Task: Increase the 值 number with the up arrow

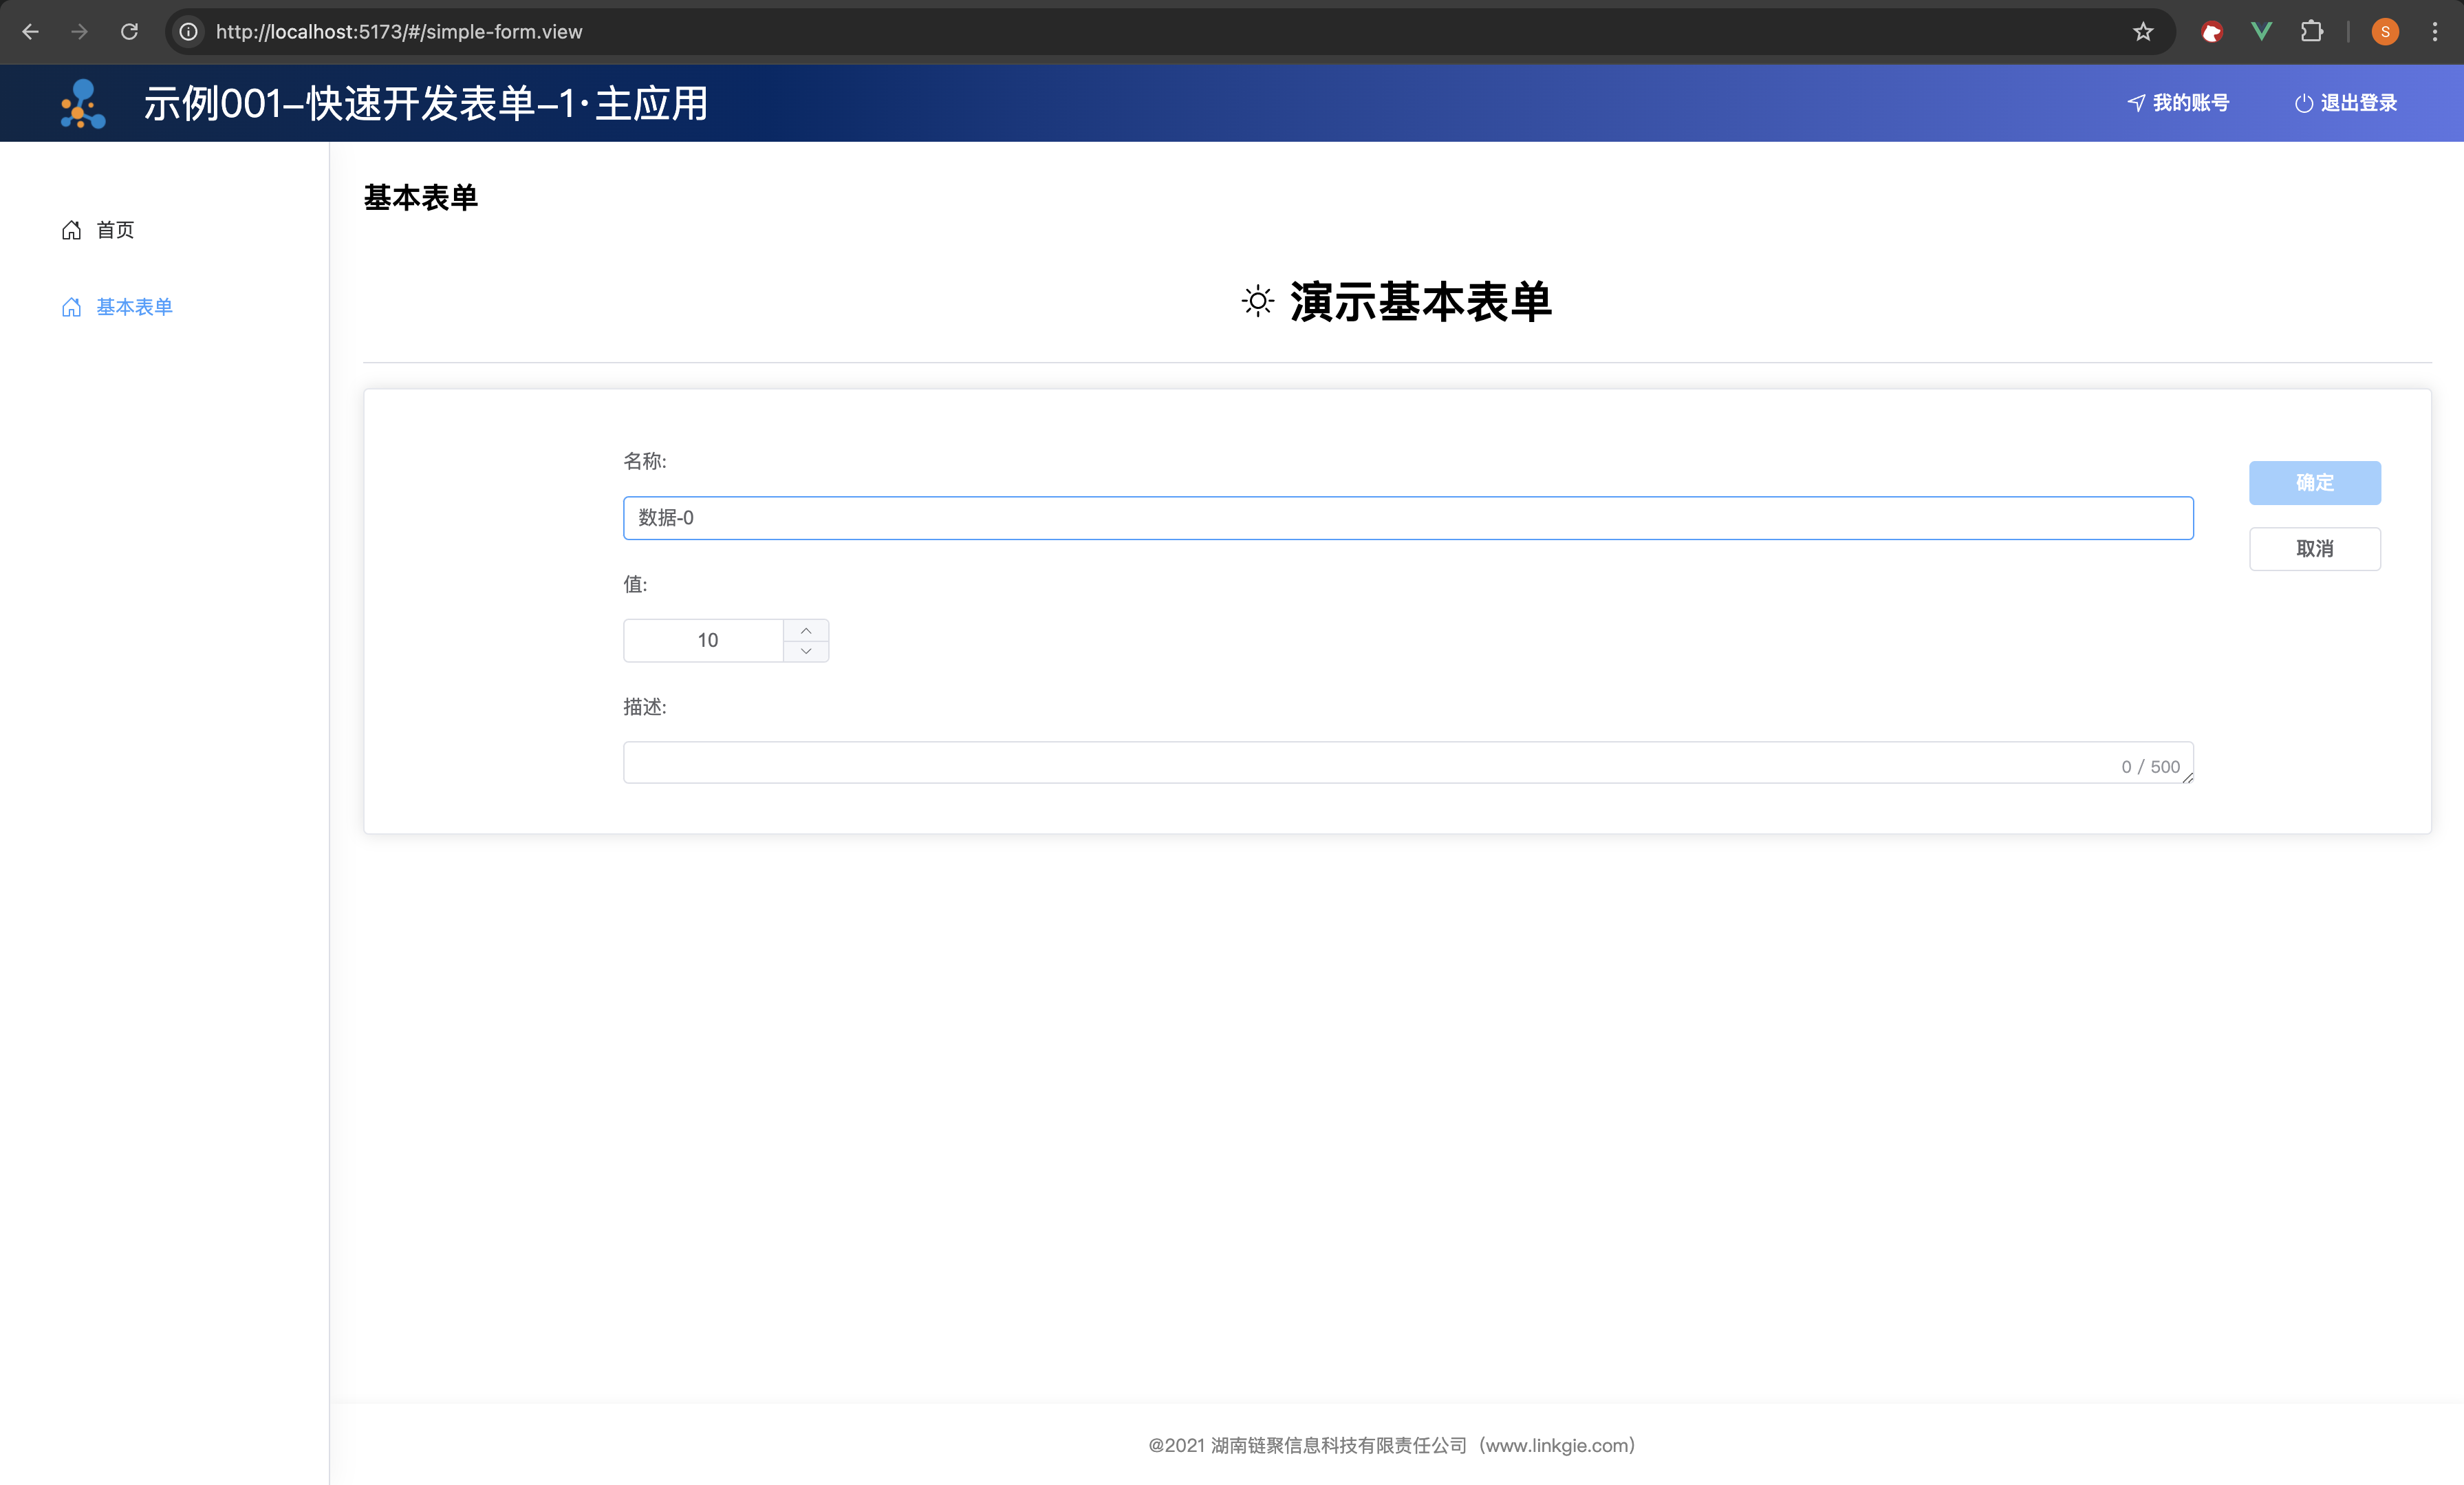Action: click(x=806, y=630)
